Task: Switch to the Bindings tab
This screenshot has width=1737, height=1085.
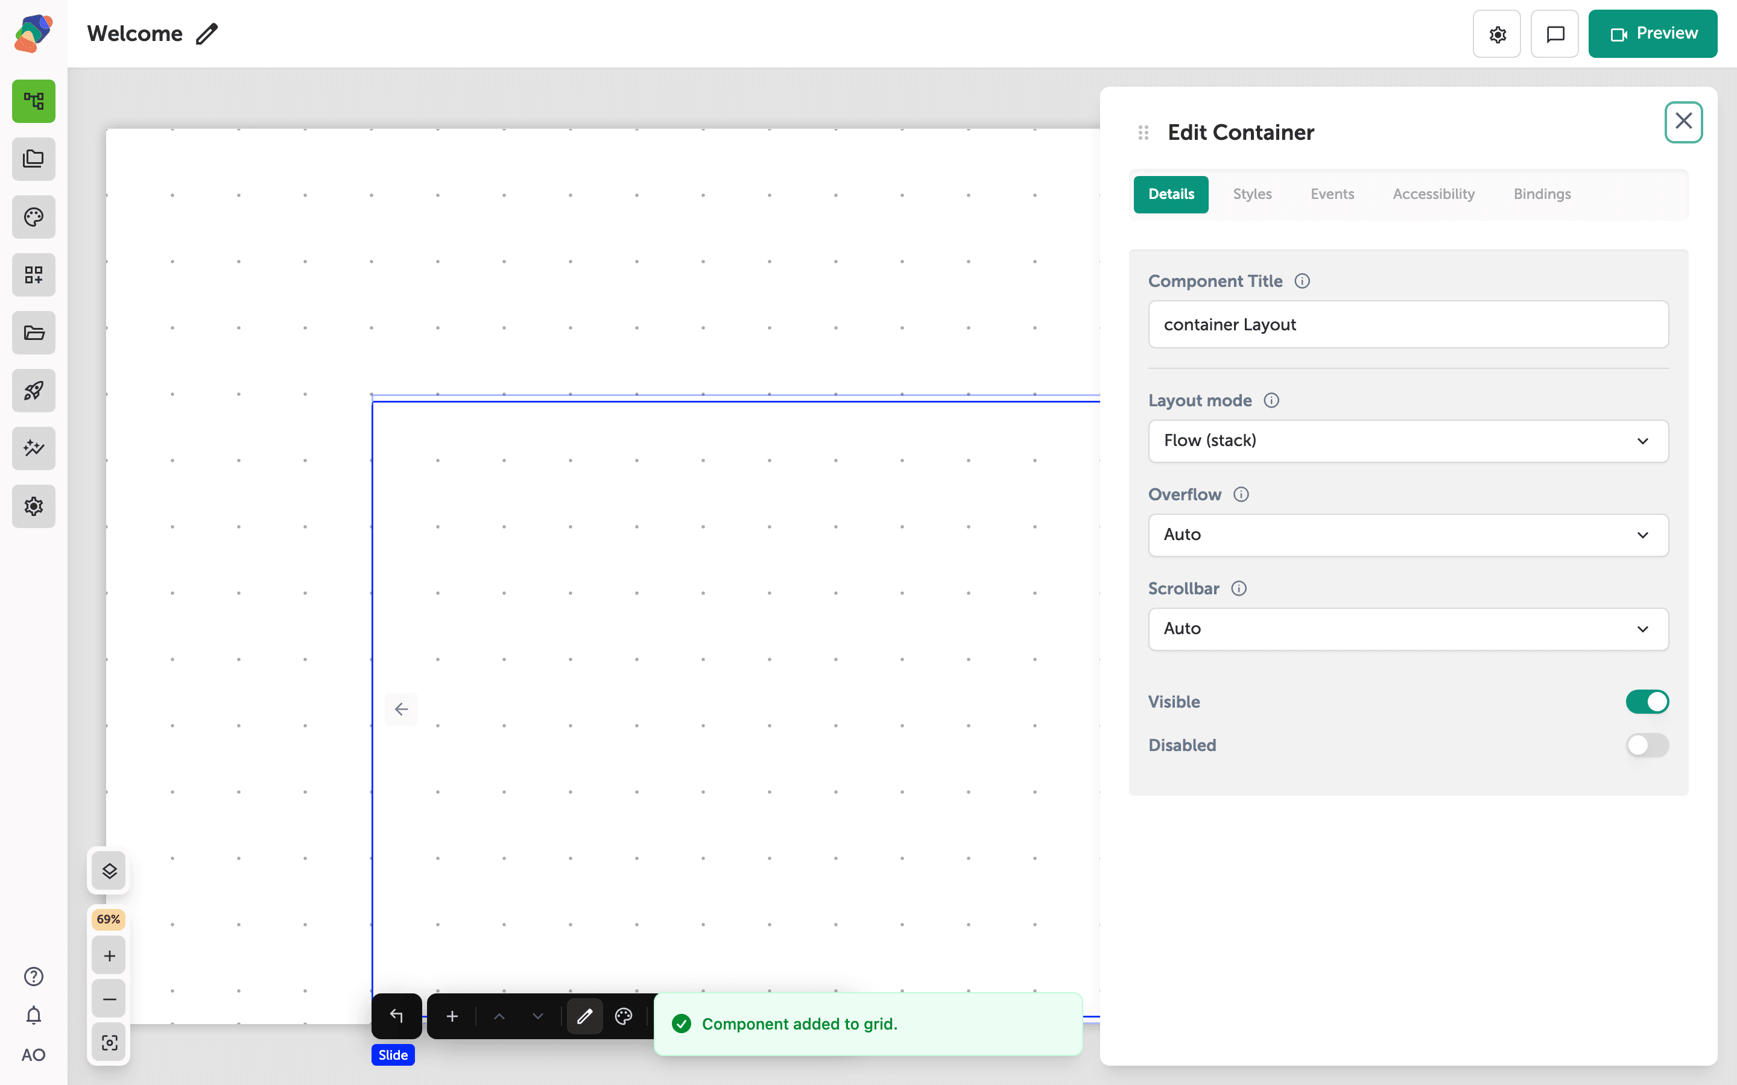Action: click(x=1542, y=193)
